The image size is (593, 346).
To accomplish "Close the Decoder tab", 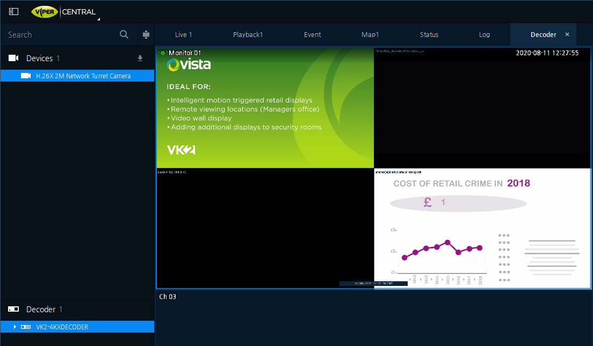I will (567, 34).
